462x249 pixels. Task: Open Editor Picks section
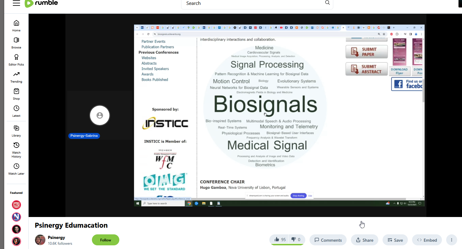[16, 60]
